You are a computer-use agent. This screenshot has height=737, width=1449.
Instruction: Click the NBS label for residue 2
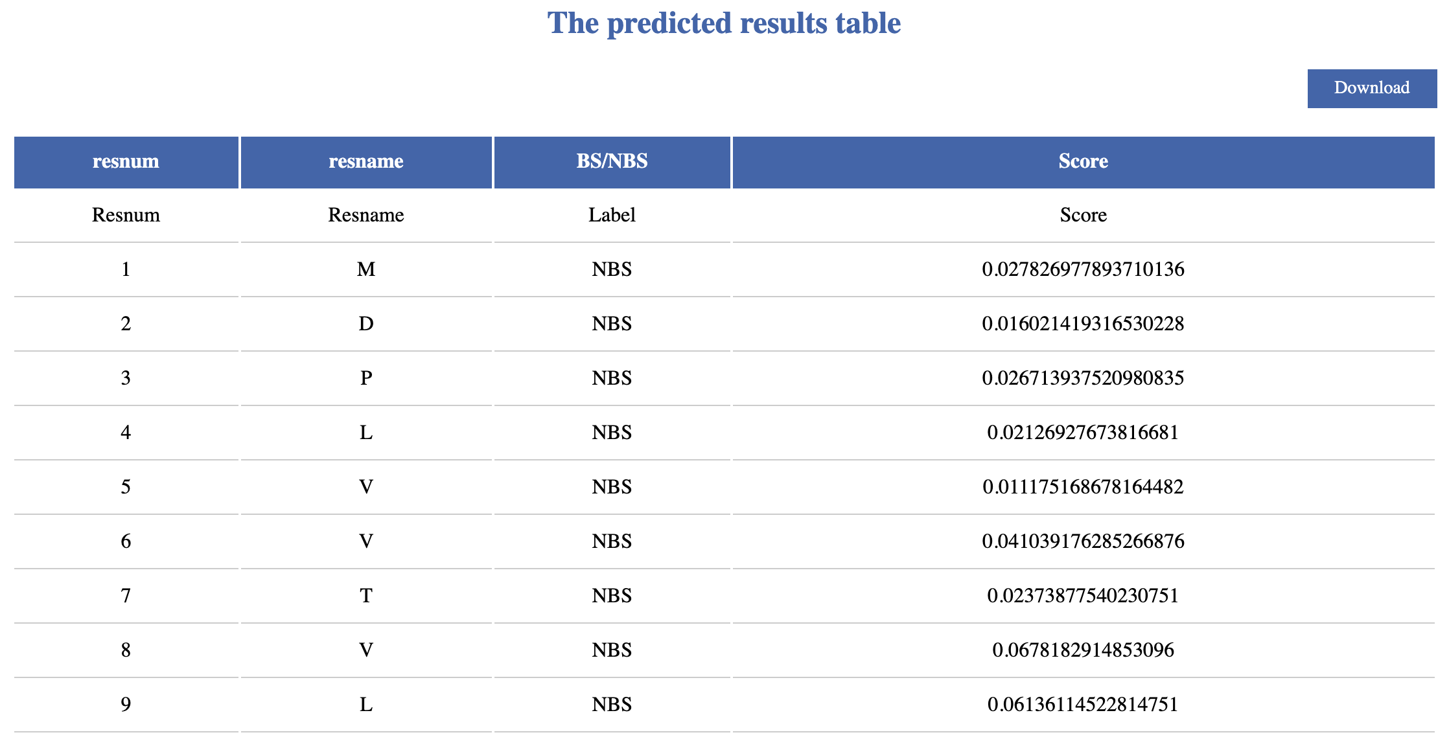tap(612, 324)
